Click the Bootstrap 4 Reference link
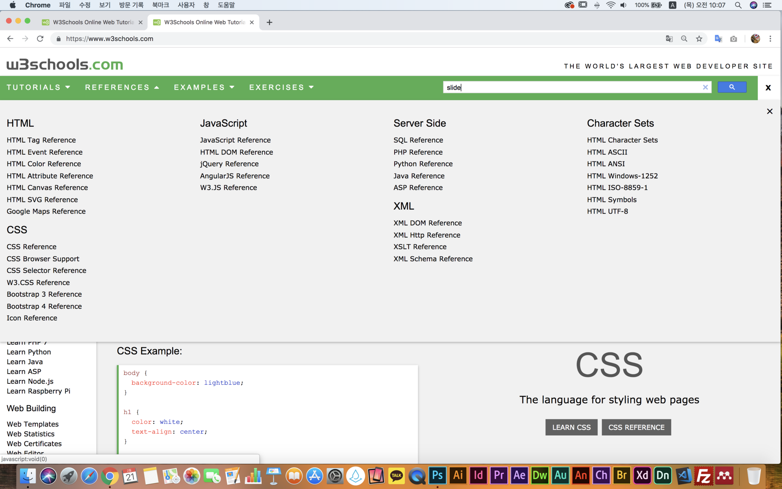782x489 pixels. point(44,306)
